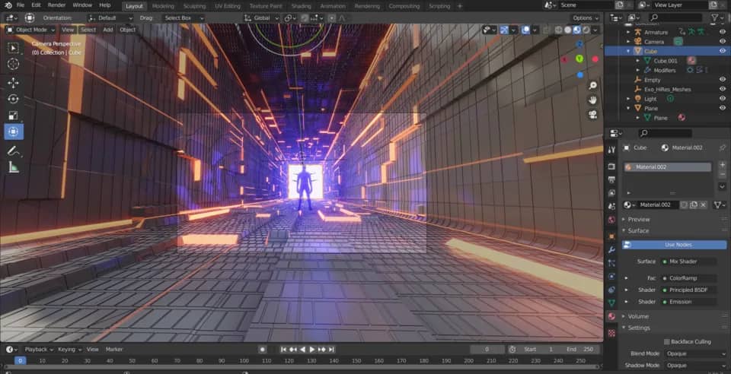Open the Render properties tab
This screenshot has height=374, width=731.
click(x=611, y=166)
